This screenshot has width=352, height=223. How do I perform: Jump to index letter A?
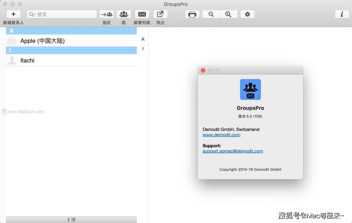143,39
